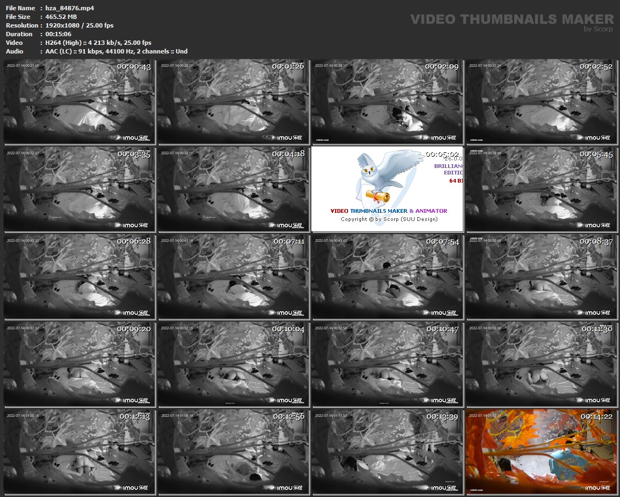Click the Resolution label
Screen dimensions: 620x497
tap(22, 25)
